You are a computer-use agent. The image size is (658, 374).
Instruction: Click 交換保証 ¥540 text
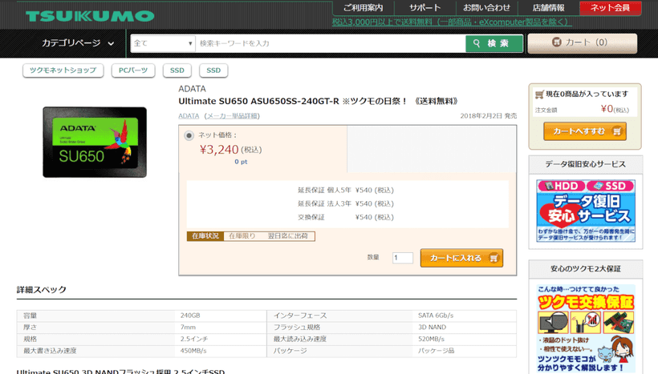[x=346, y=217]
